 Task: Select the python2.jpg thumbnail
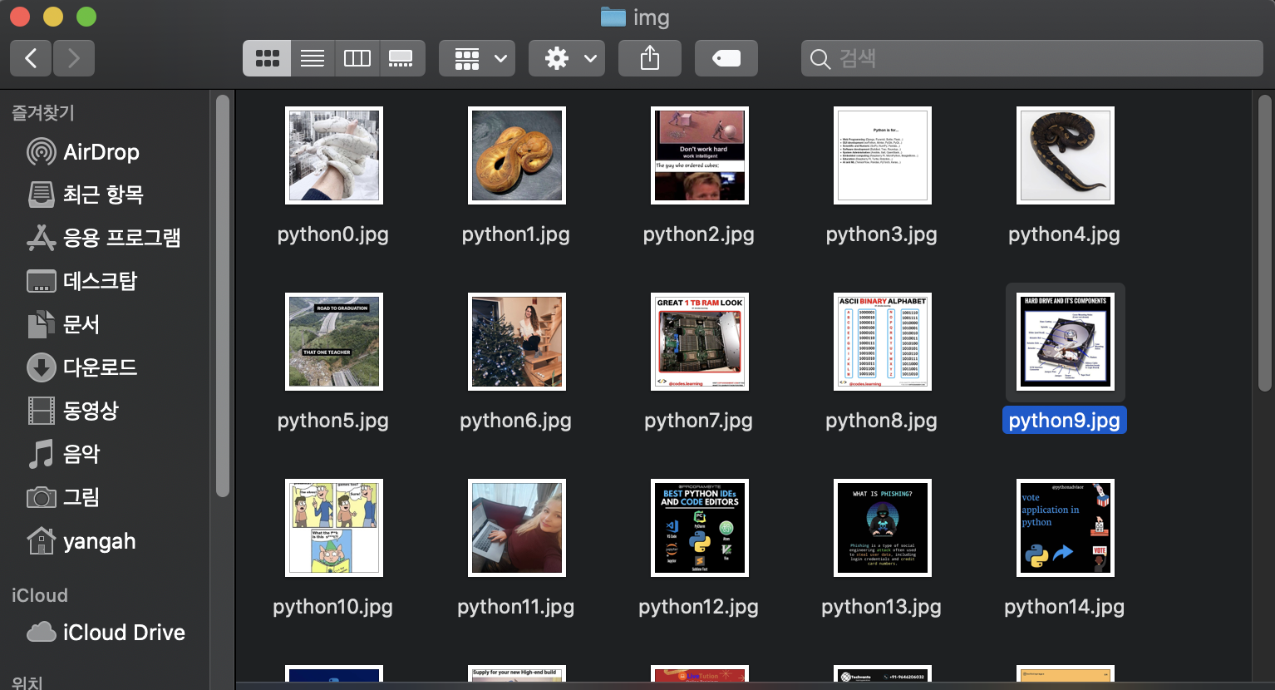coord(700,155)
